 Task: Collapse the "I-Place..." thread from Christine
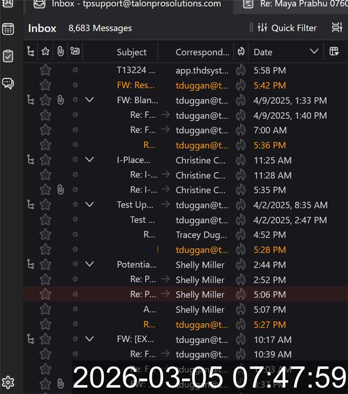click(x=89, y=160)
